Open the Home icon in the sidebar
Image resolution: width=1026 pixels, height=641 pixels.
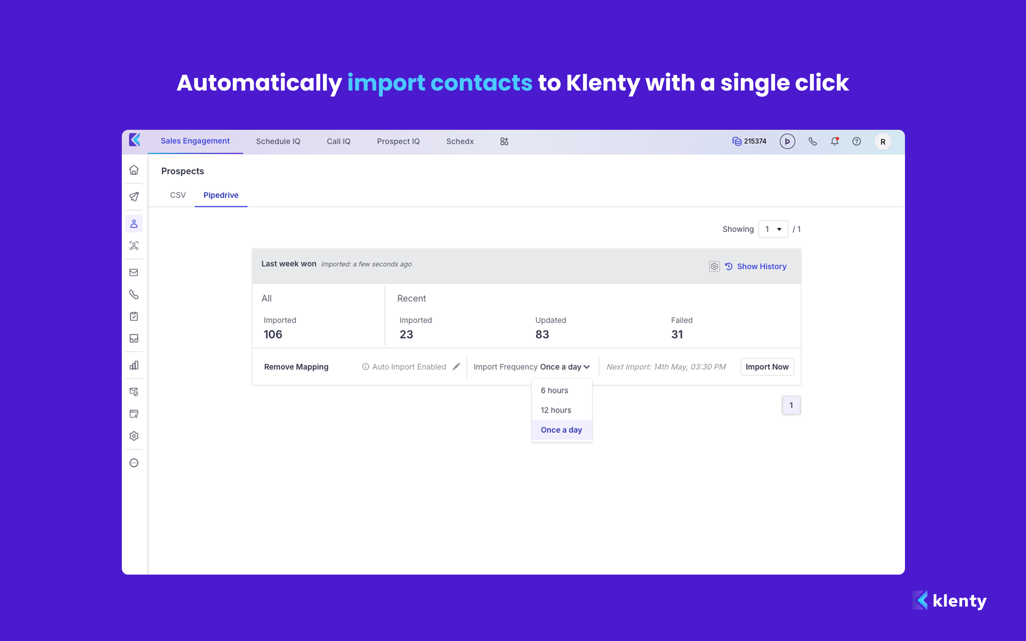click(134, 170)
